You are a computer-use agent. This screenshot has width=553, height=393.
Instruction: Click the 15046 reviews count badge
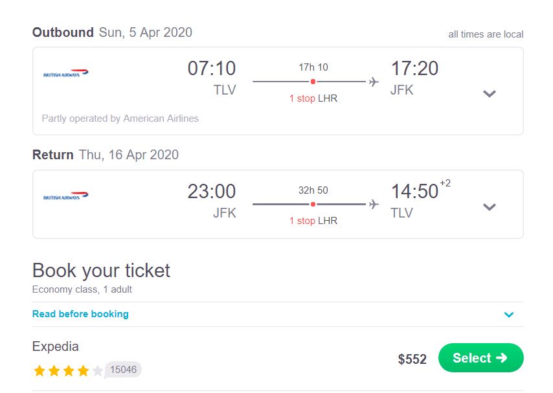coord(123,370)
